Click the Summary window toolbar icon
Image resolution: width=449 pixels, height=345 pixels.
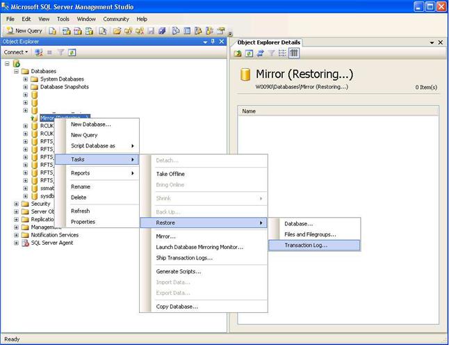[187, 31]
